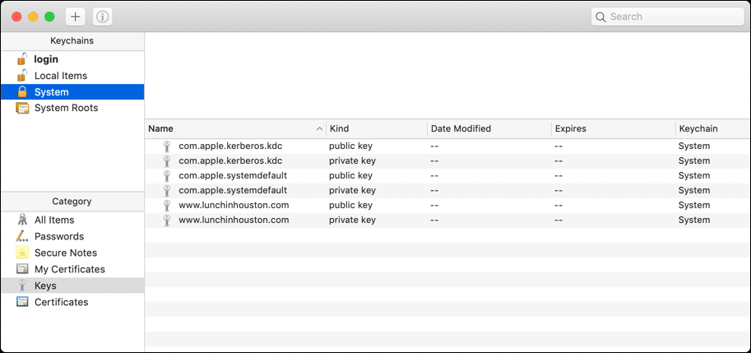Screen dimensions: 751x353
Task: Click the locked padlock icon for System keychain
Action: click(22, 92)
